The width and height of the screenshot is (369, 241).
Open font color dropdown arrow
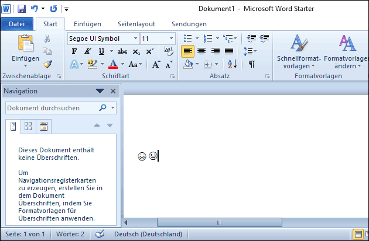[x=122, y=64]
